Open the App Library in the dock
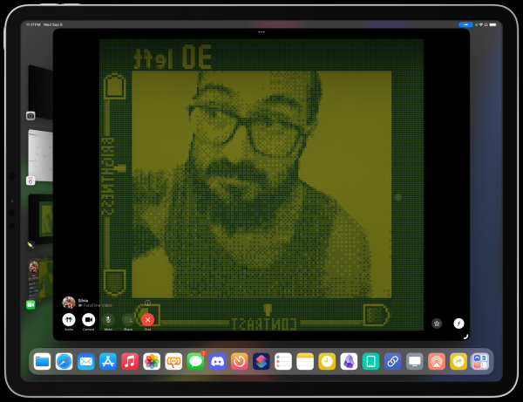The height and width of the screenshot is (402, 523). point(480,362)
